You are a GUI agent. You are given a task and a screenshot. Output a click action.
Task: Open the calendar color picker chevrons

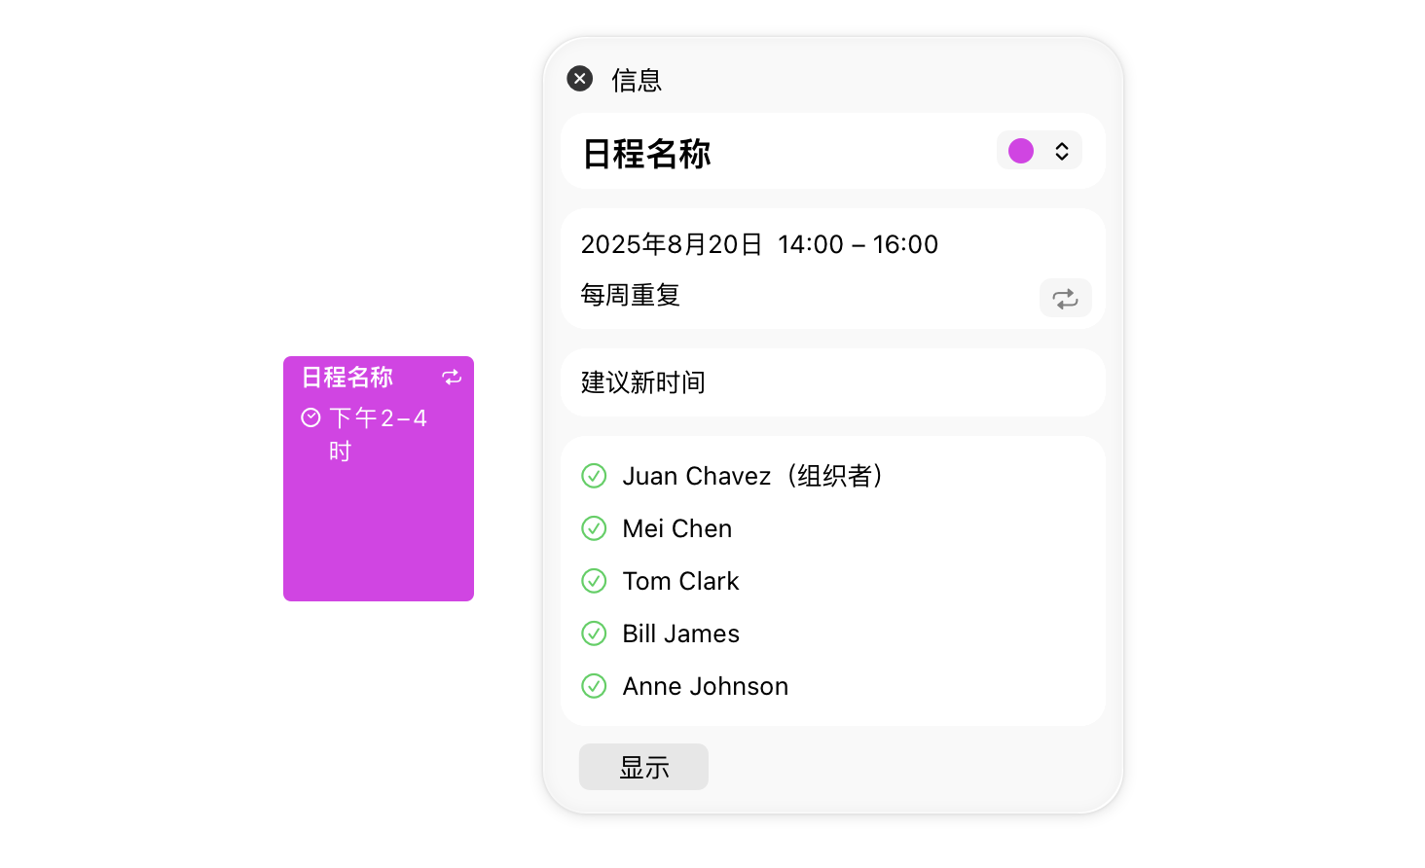pos(1062,151)
